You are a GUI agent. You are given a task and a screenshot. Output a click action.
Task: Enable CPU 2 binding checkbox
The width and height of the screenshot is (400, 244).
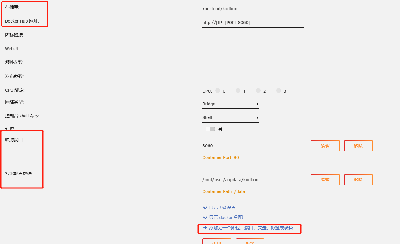(x=258, y=90)
